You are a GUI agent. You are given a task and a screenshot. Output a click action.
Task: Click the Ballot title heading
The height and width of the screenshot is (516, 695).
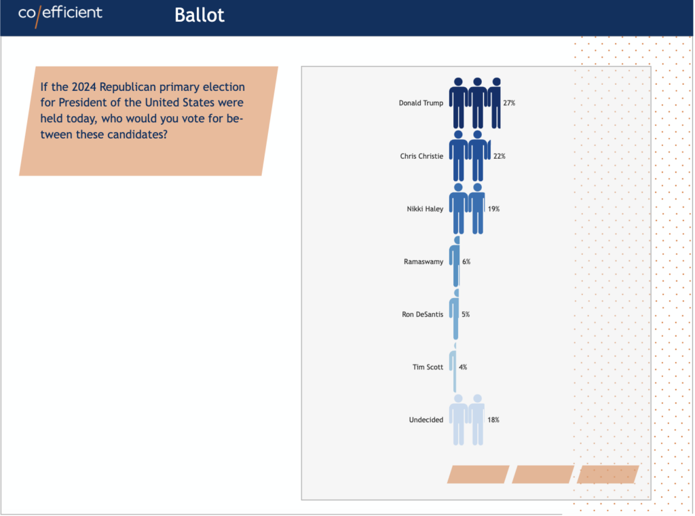pyautogui.click(x=200, y=15)
